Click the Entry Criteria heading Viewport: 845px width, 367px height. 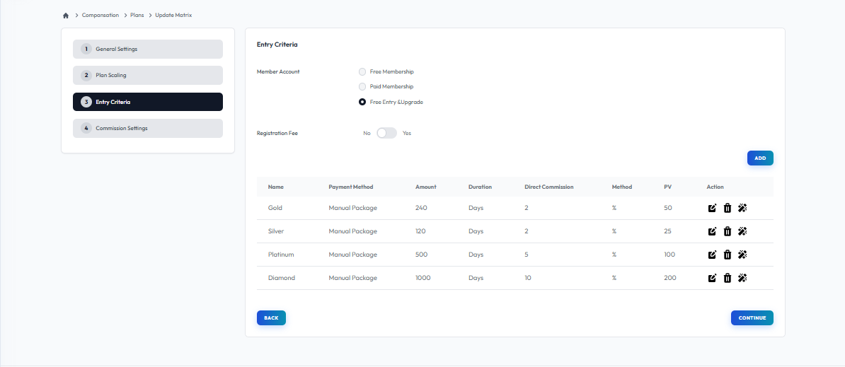coord(277,45)
